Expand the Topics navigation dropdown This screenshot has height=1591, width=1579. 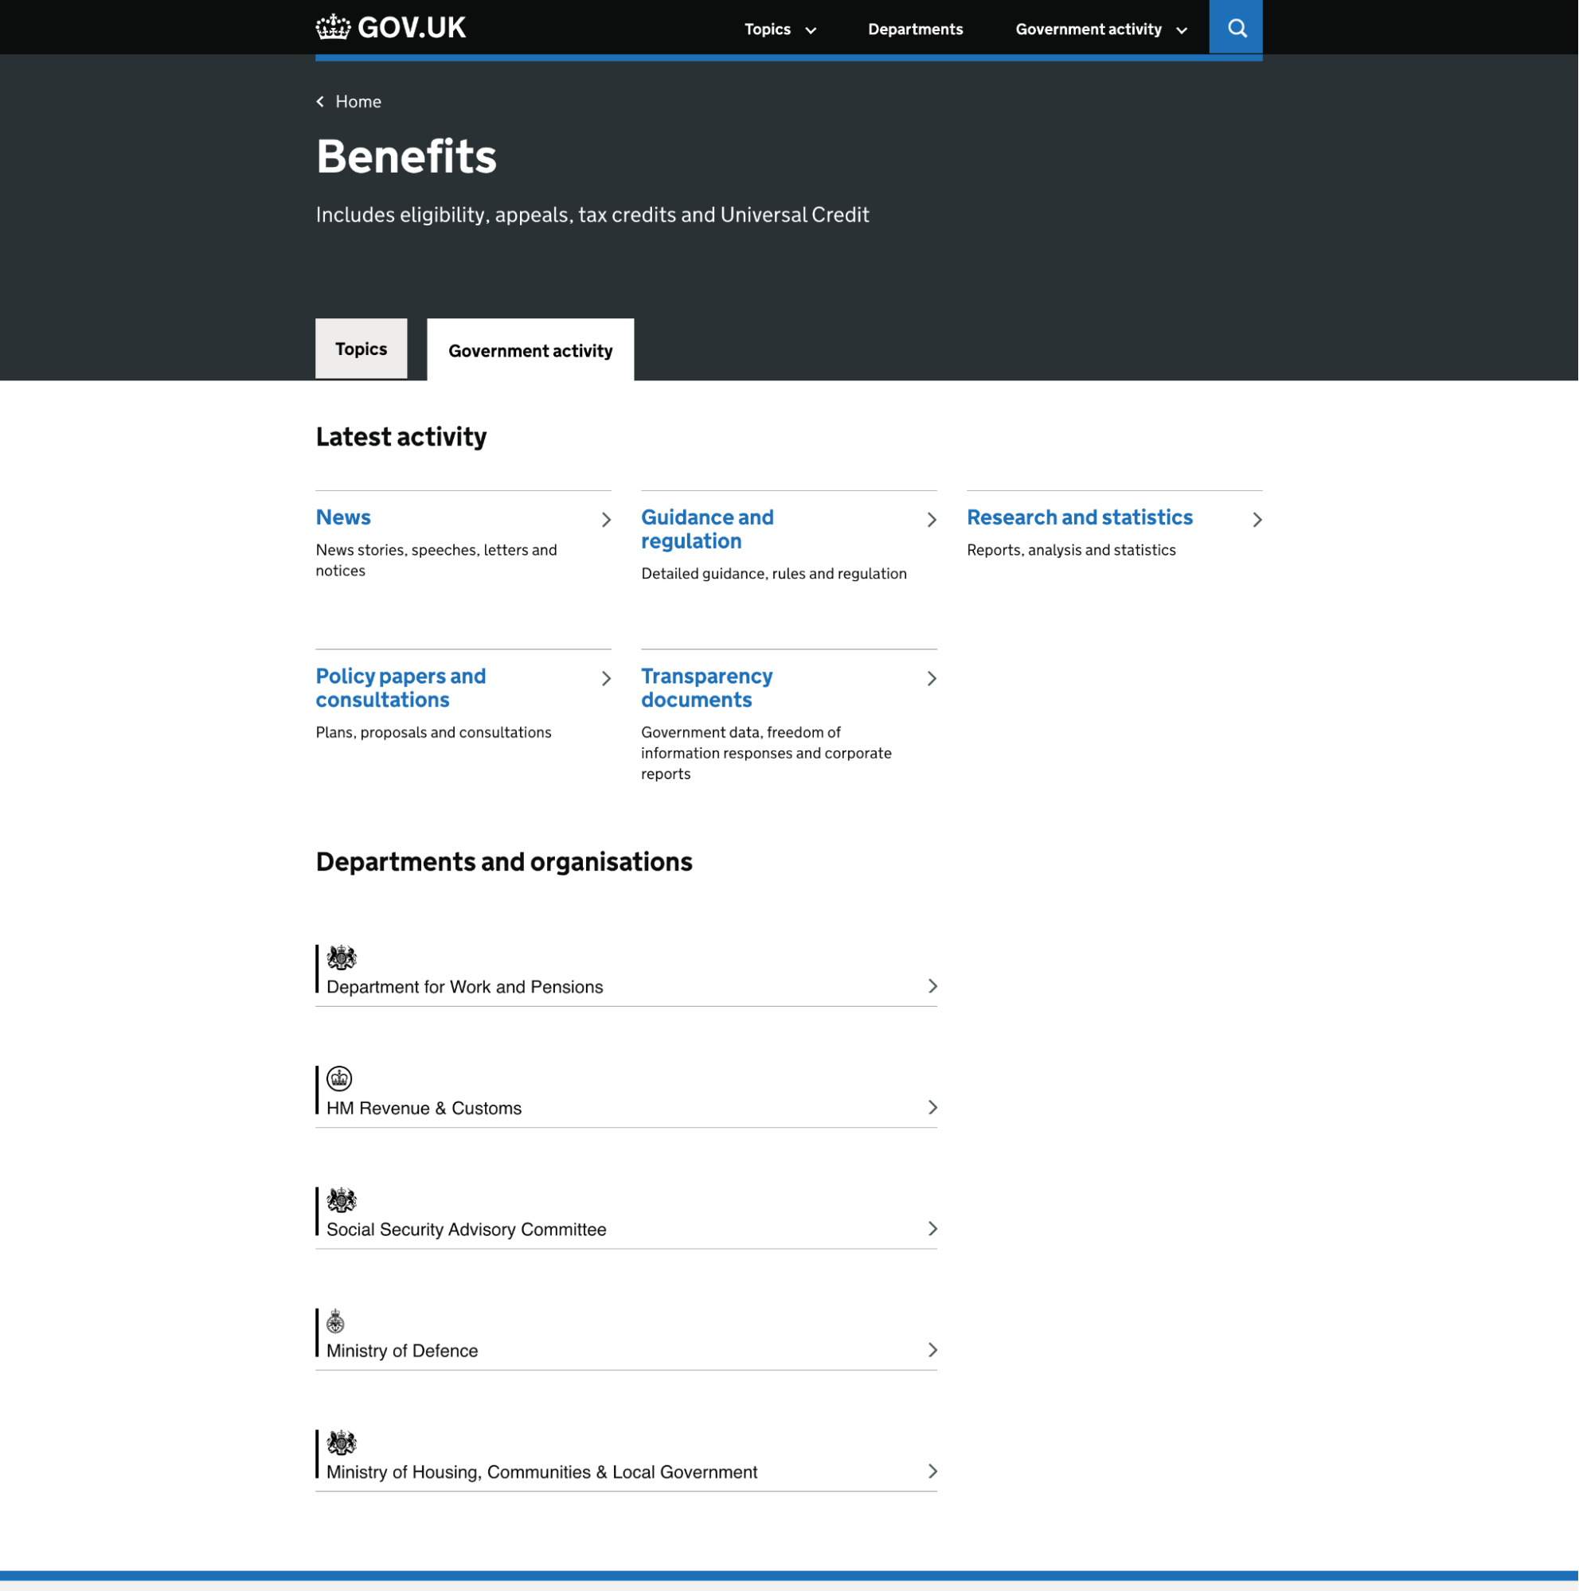pos(779,29)
